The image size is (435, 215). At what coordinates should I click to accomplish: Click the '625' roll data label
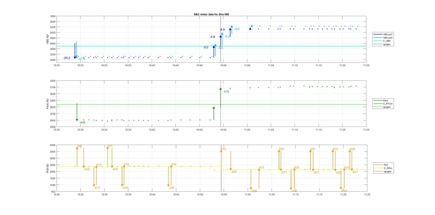tap(347, 168)
